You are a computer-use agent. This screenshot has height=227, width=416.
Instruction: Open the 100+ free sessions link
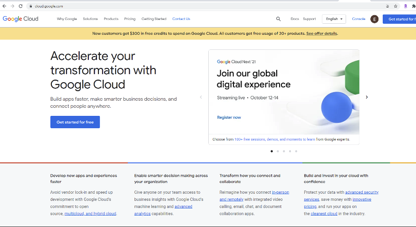pyautogui.click(x=275, y=139)
